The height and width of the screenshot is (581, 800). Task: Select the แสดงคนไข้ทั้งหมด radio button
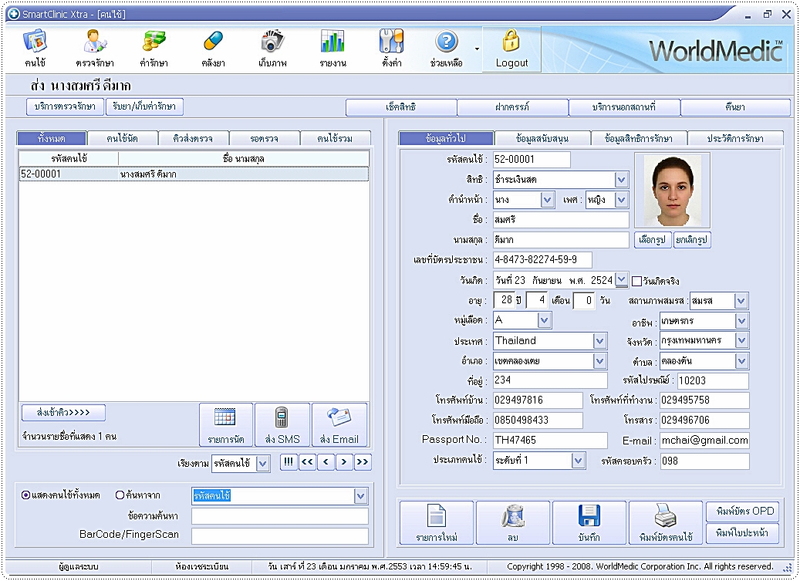(x=25, y=495)
